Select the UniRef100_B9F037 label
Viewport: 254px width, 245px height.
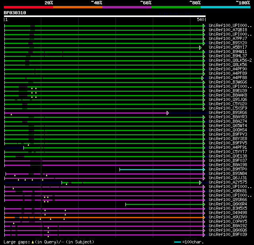pos(228,161)
